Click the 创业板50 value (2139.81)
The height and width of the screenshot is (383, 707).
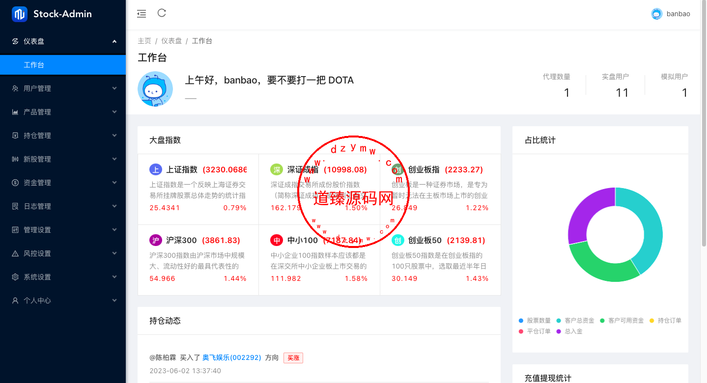pos(466,240)
